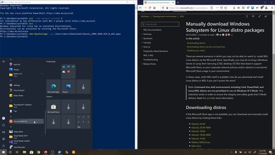This screenshot has width=275, height=155.
Task: Open Chrome from the taskbar
Action: (38, 152)
